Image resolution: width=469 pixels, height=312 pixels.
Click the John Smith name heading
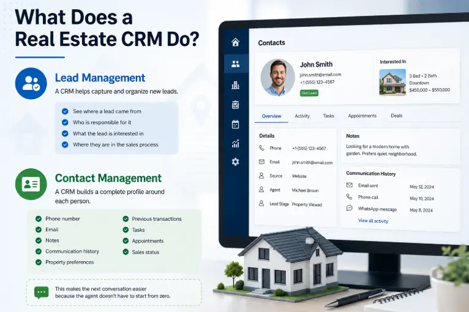(x=316, y=64)
